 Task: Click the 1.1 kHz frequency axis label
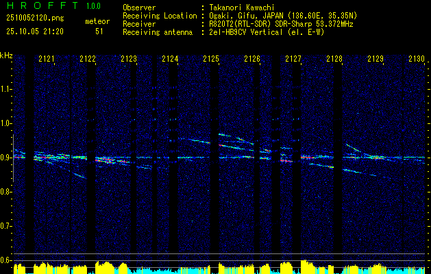tap(7, 89)
